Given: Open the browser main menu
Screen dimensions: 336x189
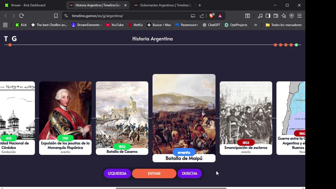Looking at the screenshot, I should [300, 16].
